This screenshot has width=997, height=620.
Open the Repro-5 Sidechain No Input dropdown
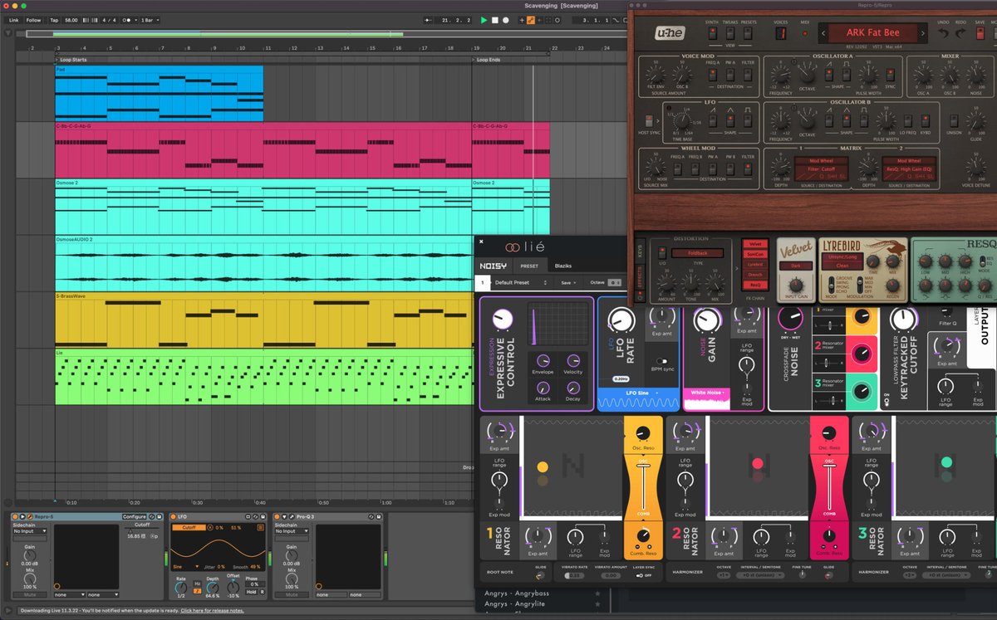pyautogui.click(x=30, y=531)
